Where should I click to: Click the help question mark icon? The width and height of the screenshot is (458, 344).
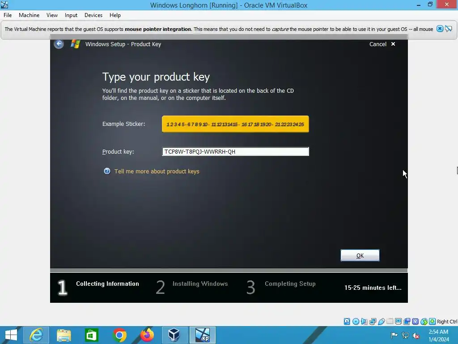click(107, 171)
